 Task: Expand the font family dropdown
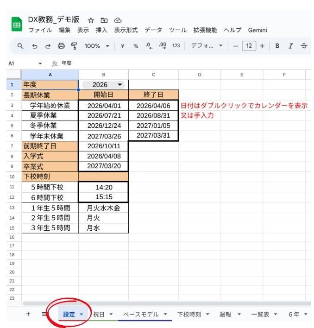coord(207,46)
